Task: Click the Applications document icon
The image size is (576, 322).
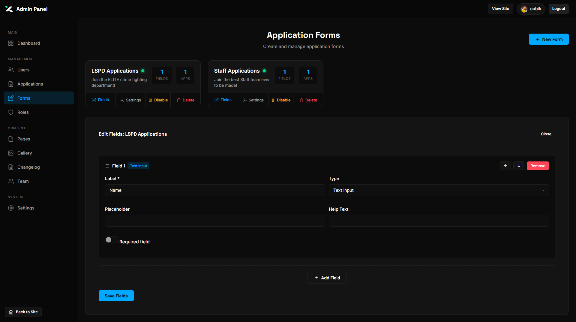Action: 11,84
